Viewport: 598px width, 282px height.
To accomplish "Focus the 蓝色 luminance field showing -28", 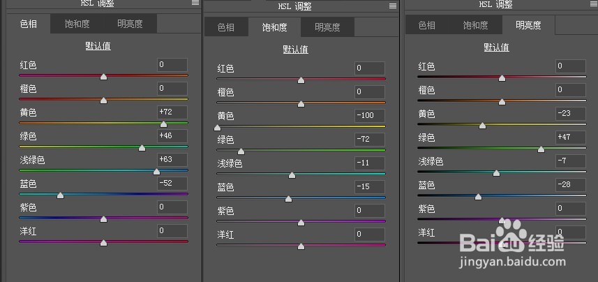I will coord(571,185).
